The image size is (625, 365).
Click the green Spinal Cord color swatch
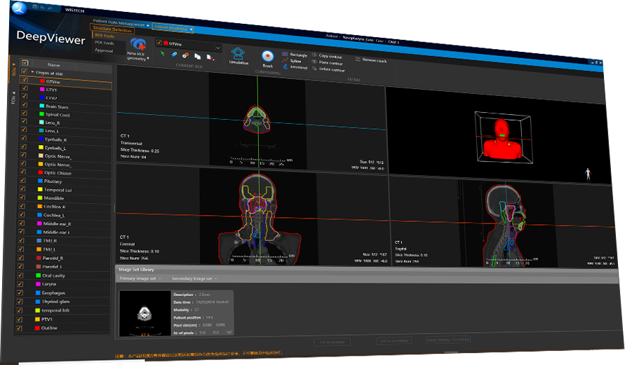click(x=41, y=113)
